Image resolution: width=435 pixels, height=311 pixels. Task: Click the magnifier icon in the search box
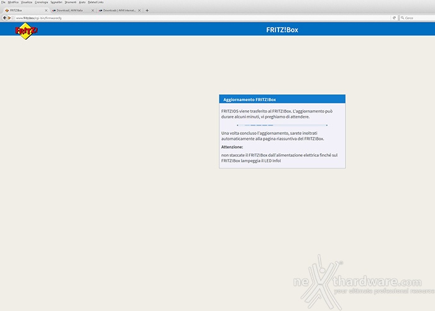tap(402, 18)
